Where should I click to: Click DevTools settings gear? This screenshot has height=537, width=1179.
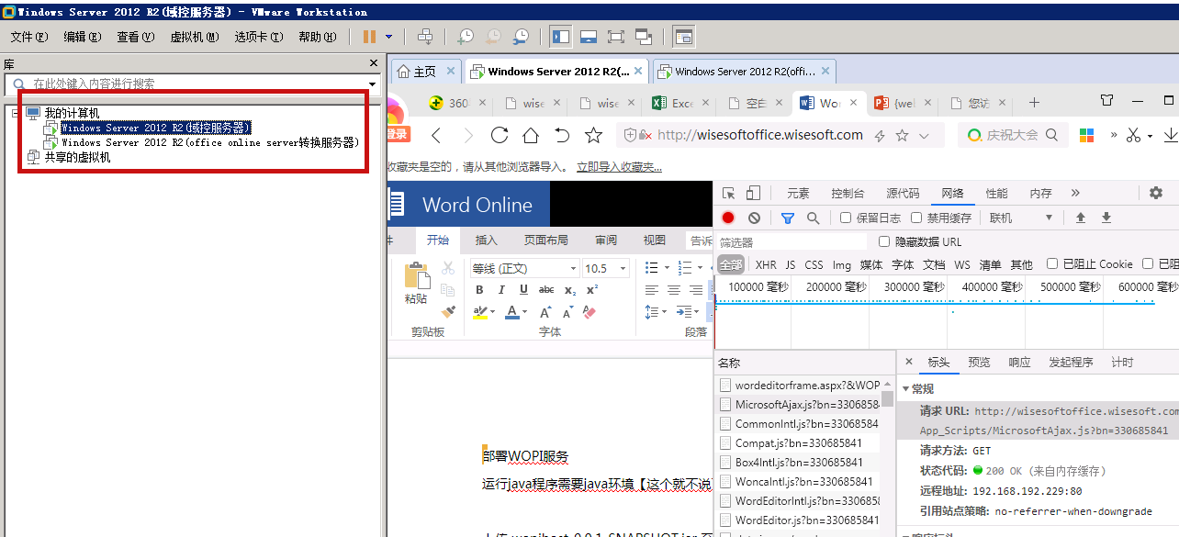click(1156, 193)
